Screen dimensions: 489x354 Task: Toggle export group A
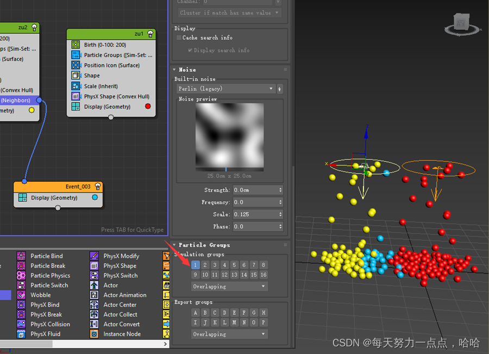pos(195,313)
